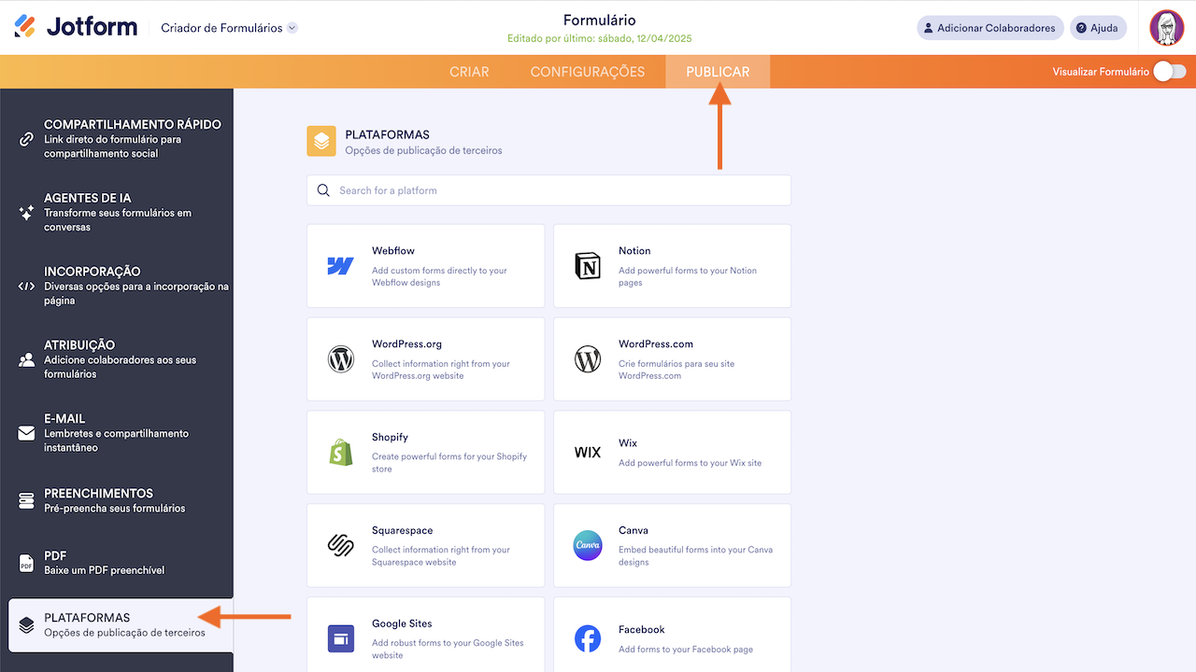Viewport: 1196px width, 672px height.
Task: Click the Ajuda help button
Action: (x=1098, y=28)
